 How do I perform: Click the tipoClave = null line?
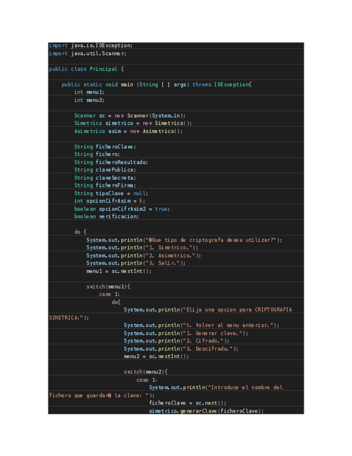pos(111,194)
